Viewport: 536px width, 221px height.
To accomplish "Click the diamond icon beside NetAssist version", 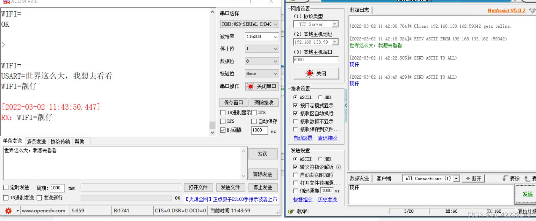I will [532, 11].
